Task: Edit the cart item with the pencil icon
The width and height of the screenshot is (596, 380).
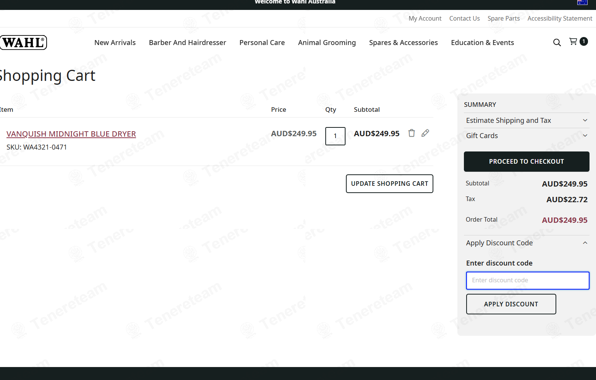Action: [x=425, y=133]
